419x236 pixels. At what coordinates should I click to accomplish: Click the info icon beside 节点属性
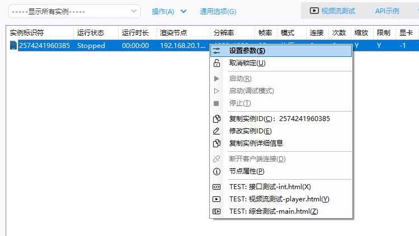(217, 171)
